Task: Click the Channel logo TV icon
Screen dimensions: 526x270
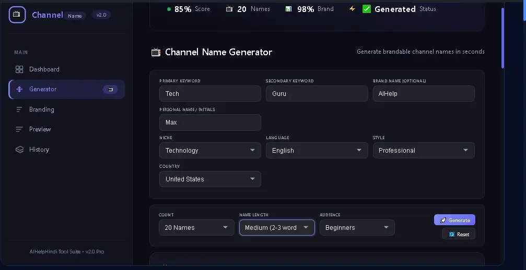Action: click(x=17, y=15)
